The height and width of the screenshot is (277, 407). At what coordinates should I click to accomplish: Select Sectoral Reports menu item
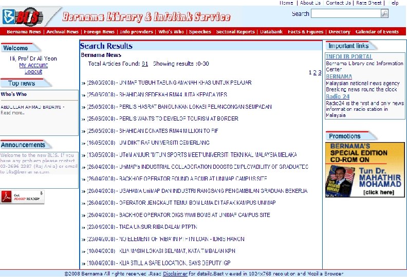[235, 32]
